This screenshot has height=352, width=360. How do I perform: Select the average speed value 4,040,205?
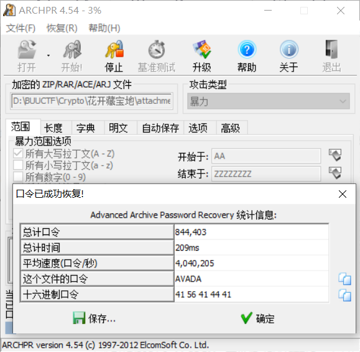[195, 263]
